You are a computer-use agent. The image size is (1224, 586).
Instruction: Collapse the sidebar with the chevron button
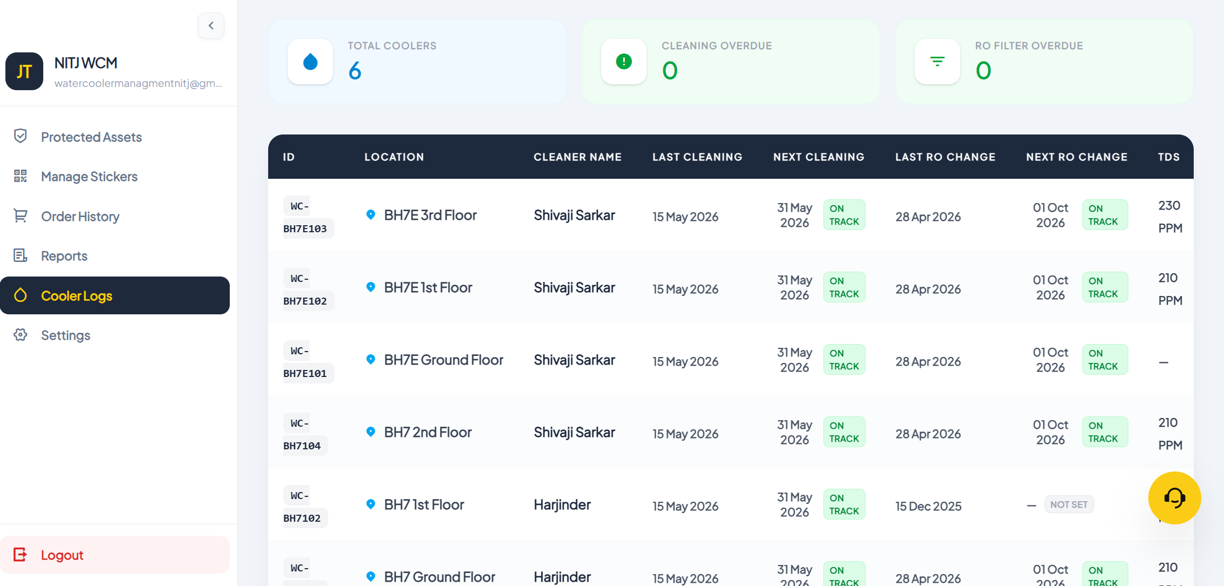(x=211, y=25)
